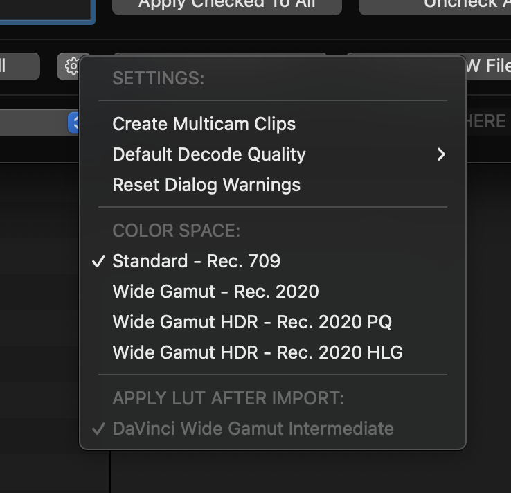Viewport: 511px width, 493px height.
Task: Click the checkmark beside Standard - Rec. 709
Action: pyautogui.click(x=99, y=261)
